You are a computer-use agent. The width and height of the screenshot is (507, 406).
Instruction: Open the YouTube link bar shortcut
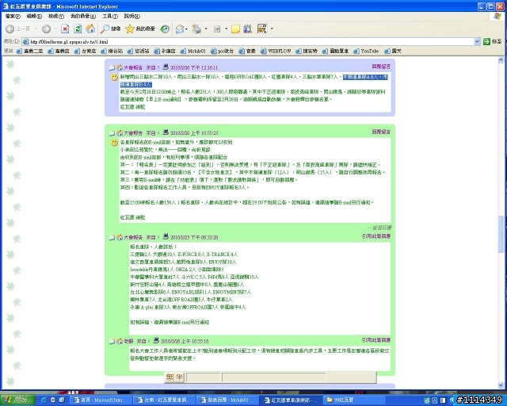tap(366, 52)
